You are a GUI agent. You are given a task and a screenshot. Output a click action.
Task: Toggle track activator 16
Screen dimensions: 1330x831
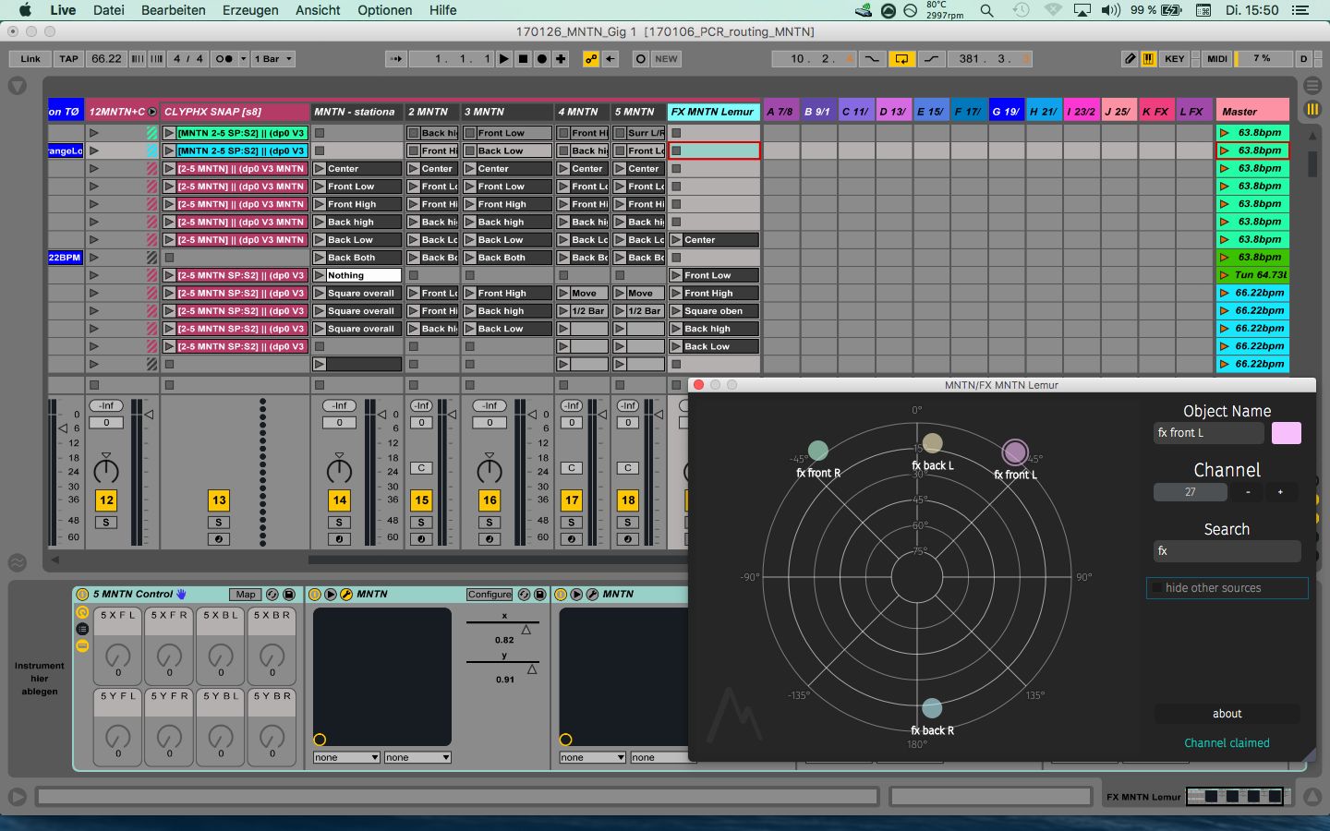[x=490, y=500]
